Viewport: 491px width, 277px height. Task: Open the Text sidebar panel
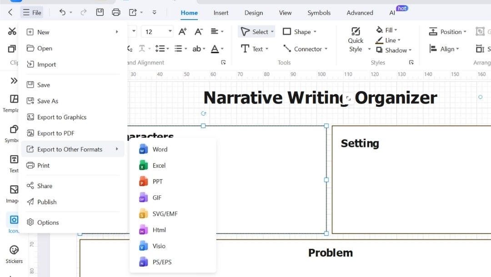point(14,164)
